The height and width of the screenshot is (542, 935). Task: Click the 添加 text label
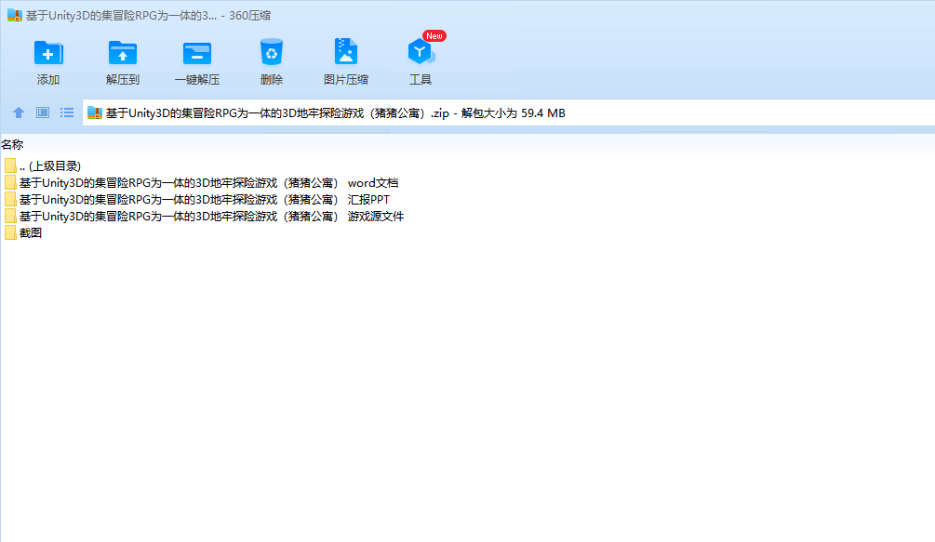coord(48,79)
